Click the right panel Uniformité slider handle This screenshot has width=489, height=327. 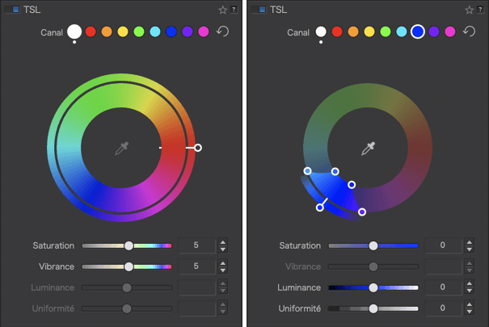tap(373, 308)
